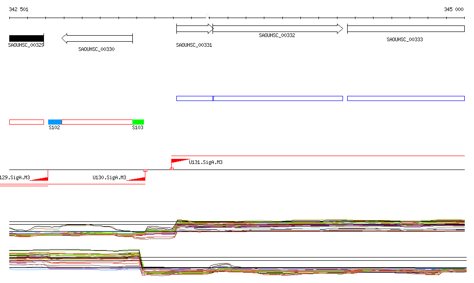Click the red-outlined box right of S102

[97, 122]
